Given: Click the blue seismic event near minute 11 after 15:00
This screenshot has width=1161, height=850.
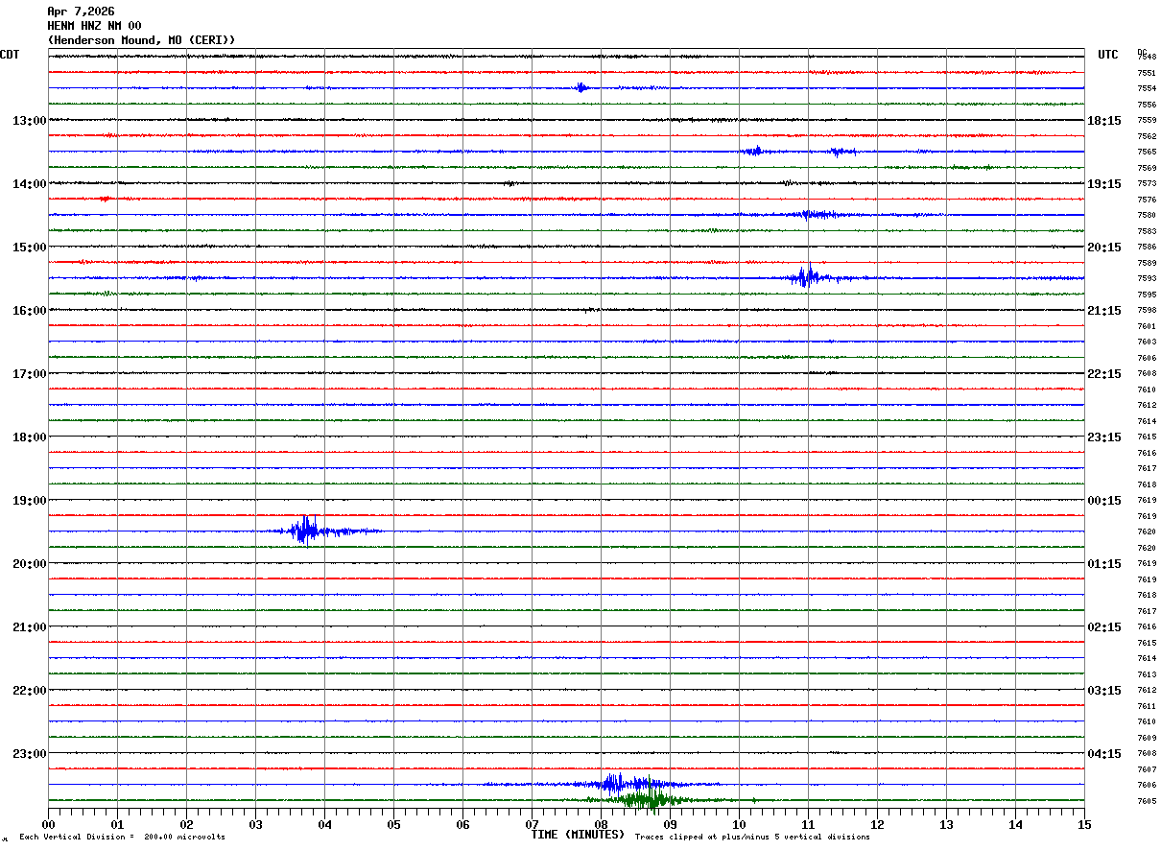Looking at the screenshot, I should 807,277.
